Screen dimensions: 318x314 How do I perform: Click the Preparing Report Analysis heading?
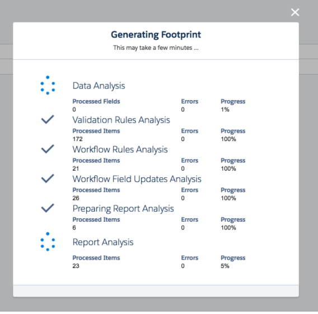click(x=123, y=209)
